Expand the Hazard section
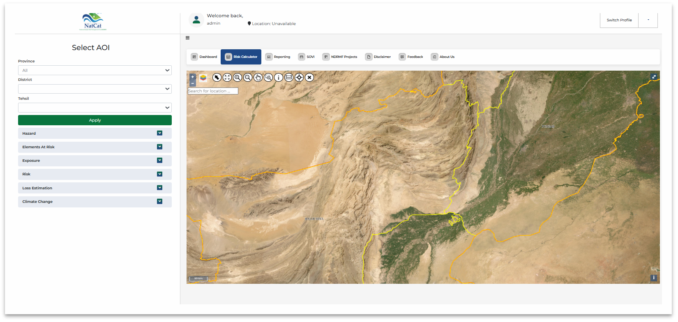Screen dimensions: 678x322 pyautogui.click(x=95, y=133)
